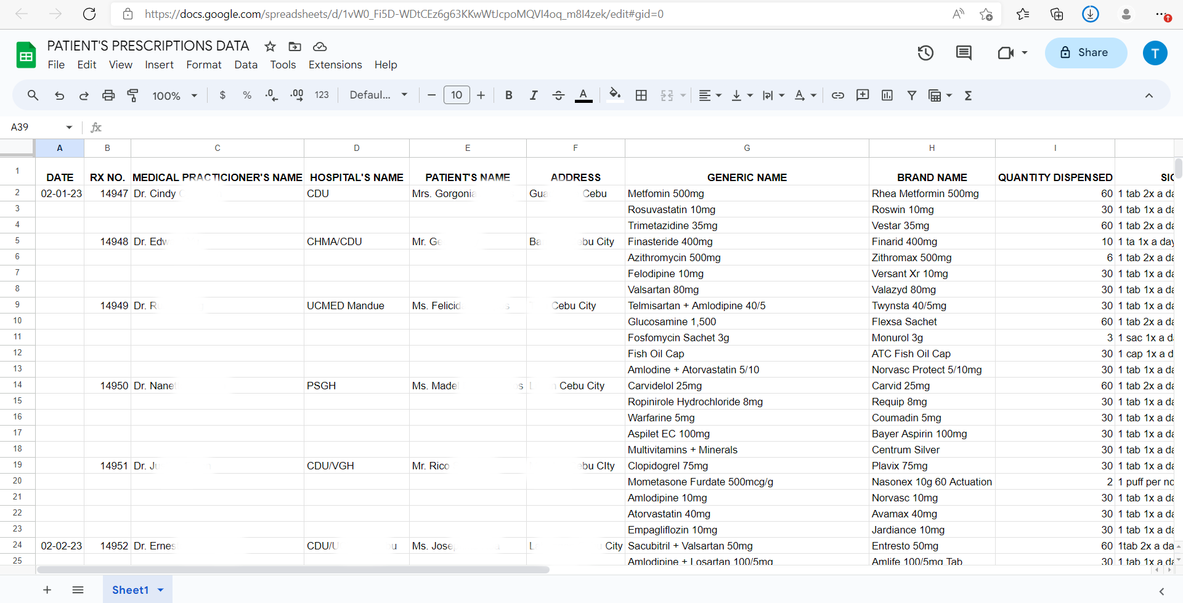
Task: Open the comments history panel
Action: [x=964, y=53]
